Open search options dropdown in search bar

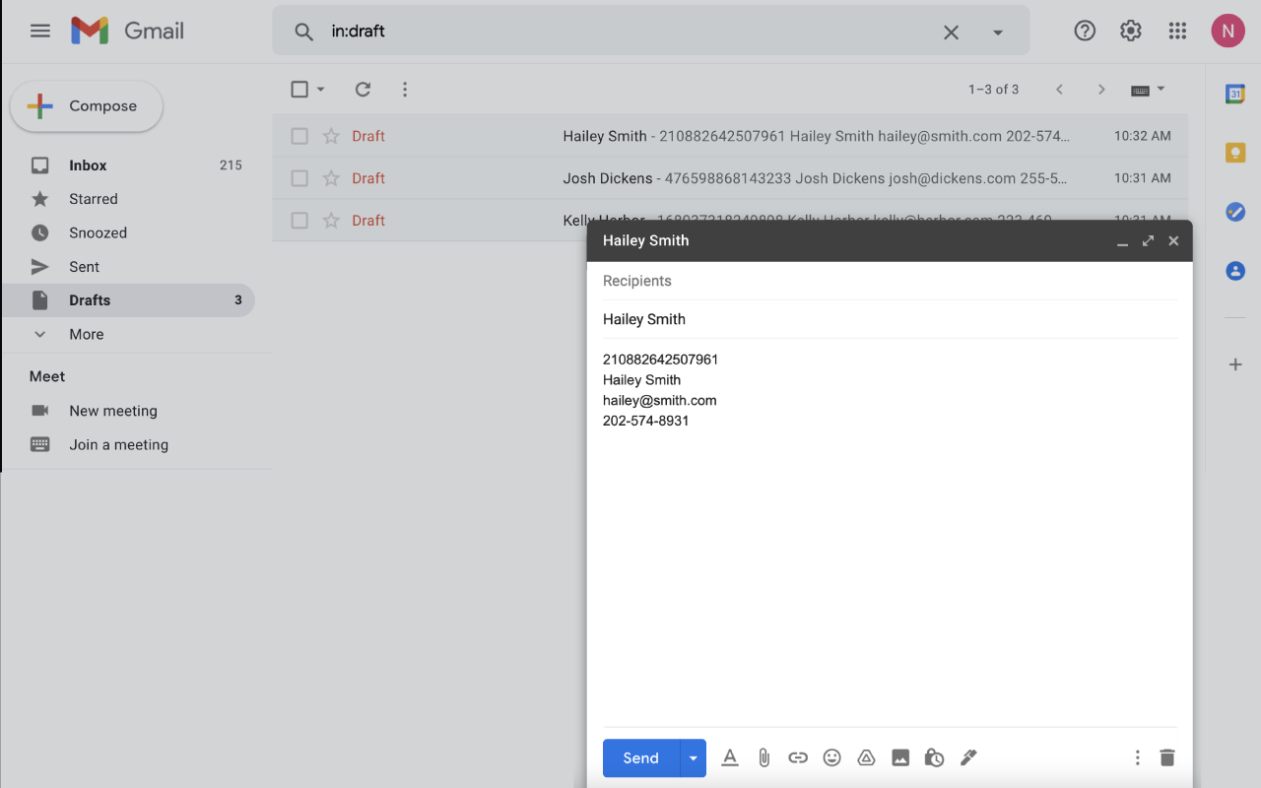pyautogui.click(x=998, y=32)
